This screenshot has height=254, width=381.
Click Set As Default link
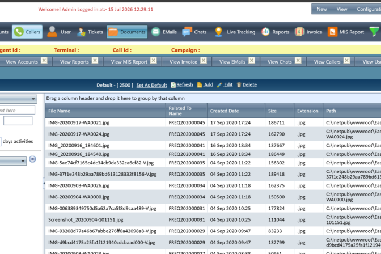coord(151,85)
